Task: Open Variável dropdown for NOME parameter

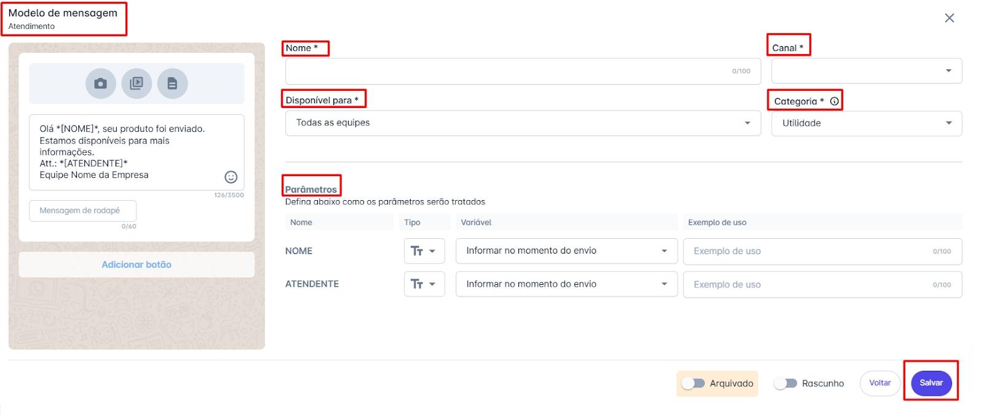Action: coord(566,251)
